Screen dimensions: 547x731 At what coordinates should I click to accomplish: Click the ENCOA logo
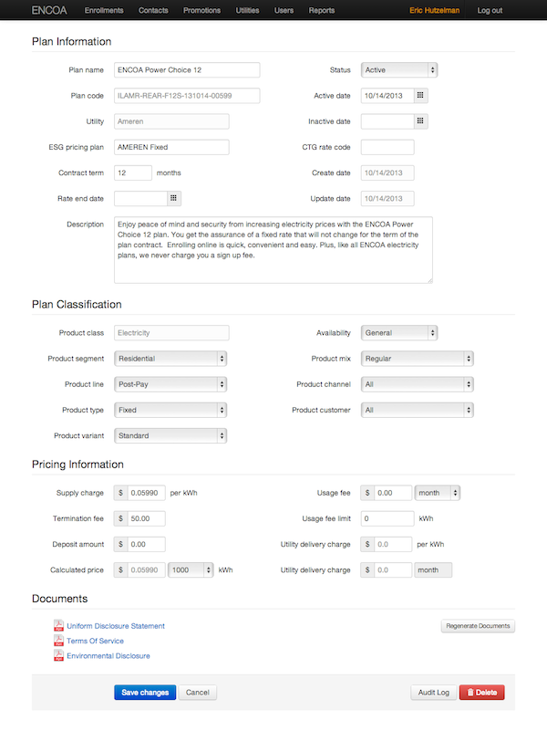(x=48, y=11)
